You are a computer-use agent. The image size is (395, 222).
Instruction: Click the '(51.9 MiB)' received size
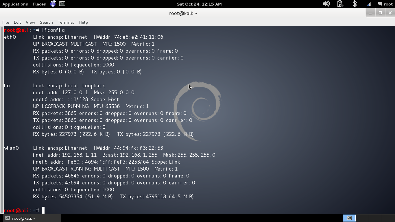pos(99,197)
